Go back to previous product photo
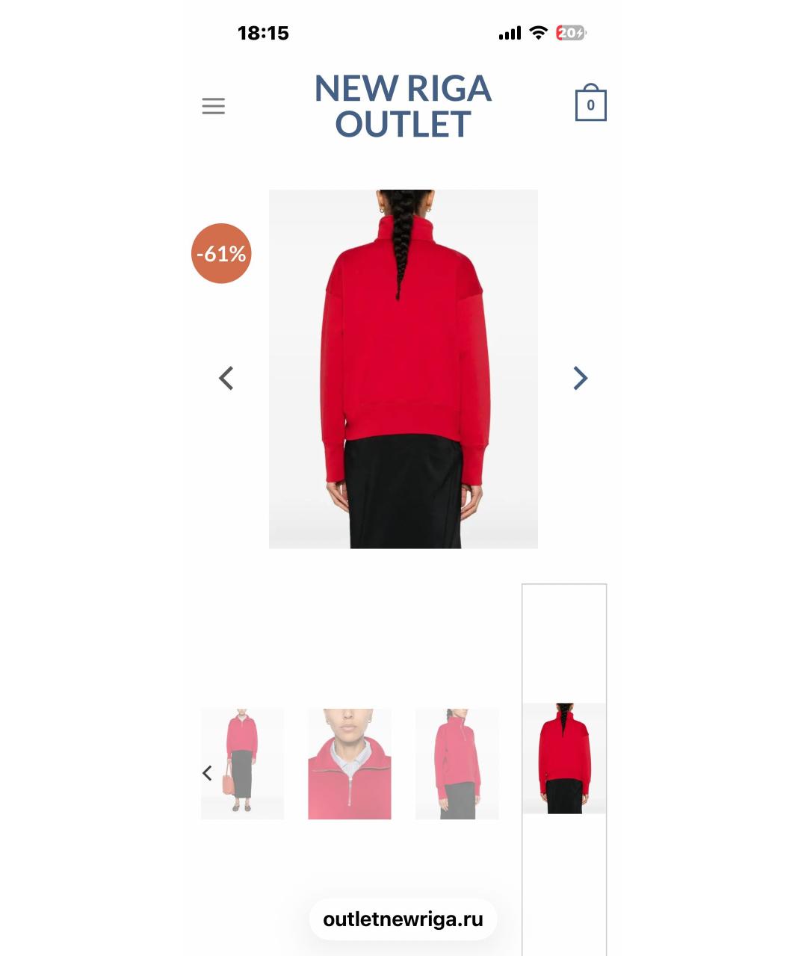 [x=226, y=378]
